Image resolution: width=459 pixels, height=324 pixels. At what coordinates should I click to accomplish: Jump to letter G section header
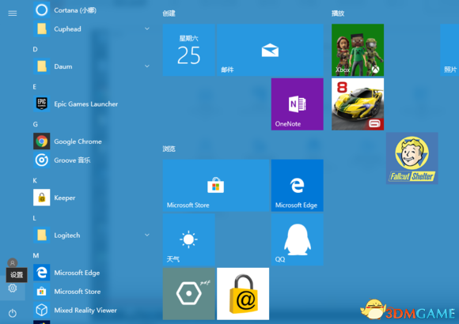coord(35,124)
